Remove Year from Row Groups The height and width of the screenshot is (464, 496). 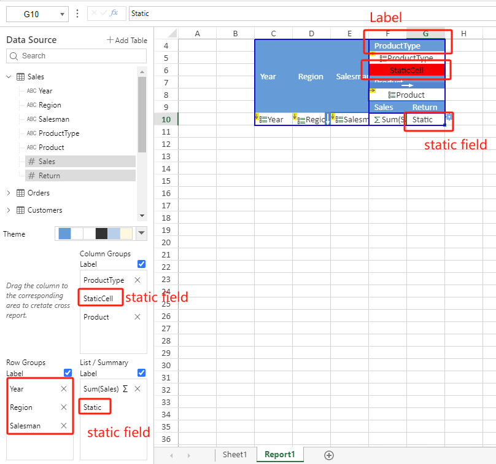click(64, 389)
